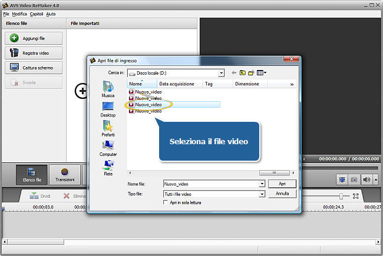
Task: Click the Apri button
Action: point(282,184)
